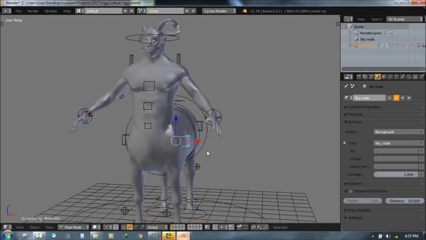Open the properties editor type selector

[348, 77]
